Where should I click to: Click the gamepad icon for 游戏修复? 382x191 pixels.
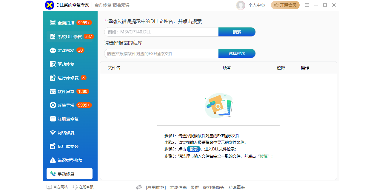pos(53,50)
